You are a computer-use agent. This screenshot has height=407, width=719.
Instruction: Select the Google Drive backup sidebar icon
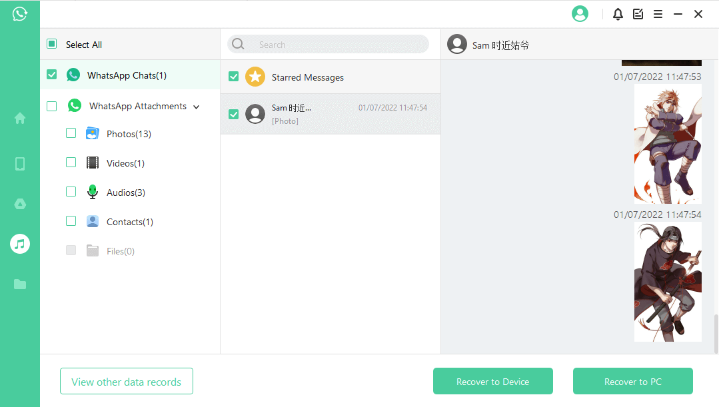point(20,204)
